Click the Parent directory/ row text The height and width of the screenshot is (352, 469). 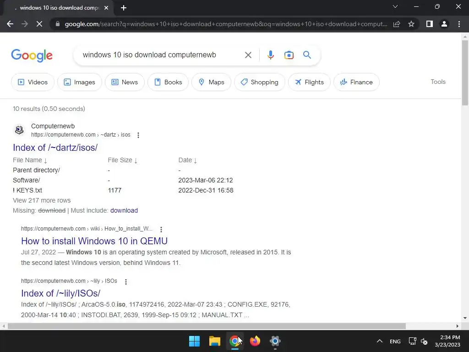point(37,170)
